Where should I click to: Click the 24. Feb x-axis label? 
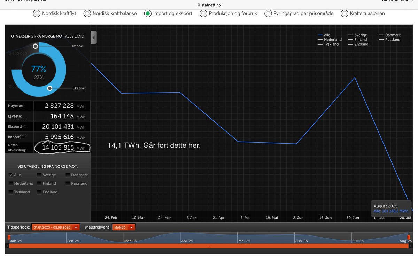click(111, 218)
